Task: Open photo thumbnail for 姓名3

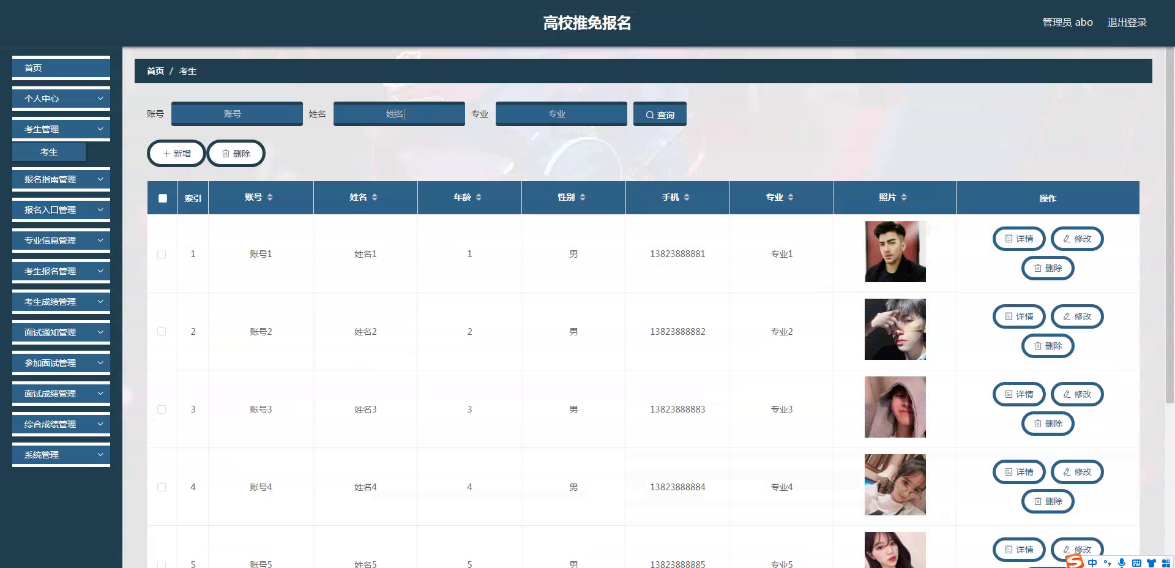Action: pyautogui.click(x=895, y=407)
